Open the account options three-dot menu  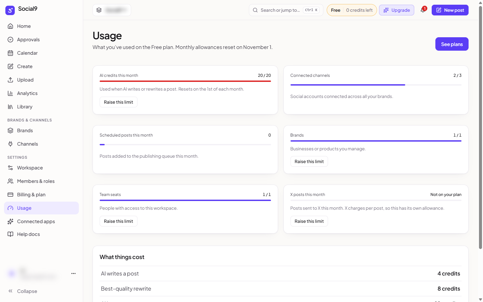(73, 273)
